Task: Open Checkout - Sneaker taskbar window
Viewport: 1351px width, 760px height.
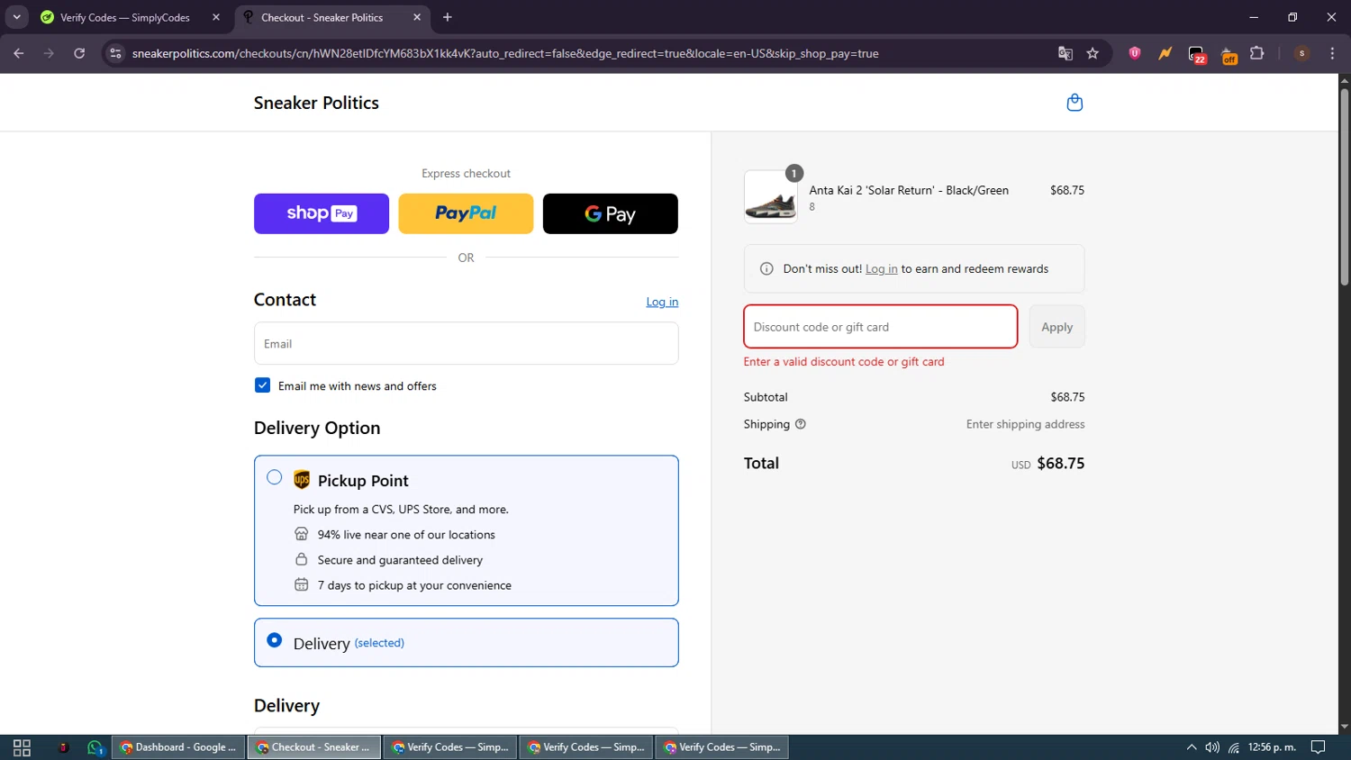Action: 314,747
